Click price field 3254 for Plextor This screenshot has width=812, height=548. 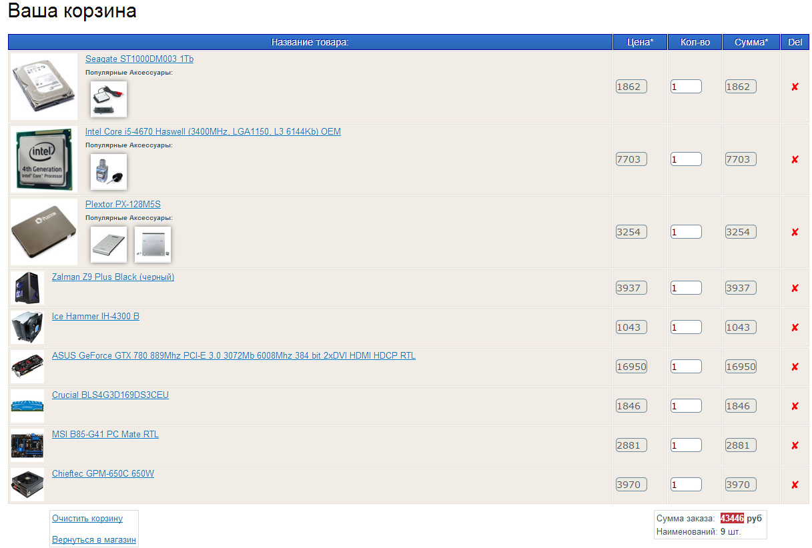631,232
